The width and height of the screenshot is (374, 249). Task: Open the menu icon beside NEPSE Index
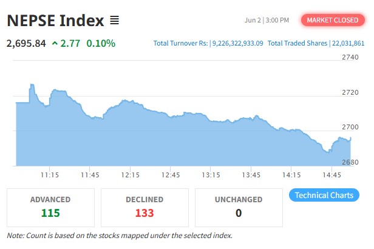[x=115, y=21]
